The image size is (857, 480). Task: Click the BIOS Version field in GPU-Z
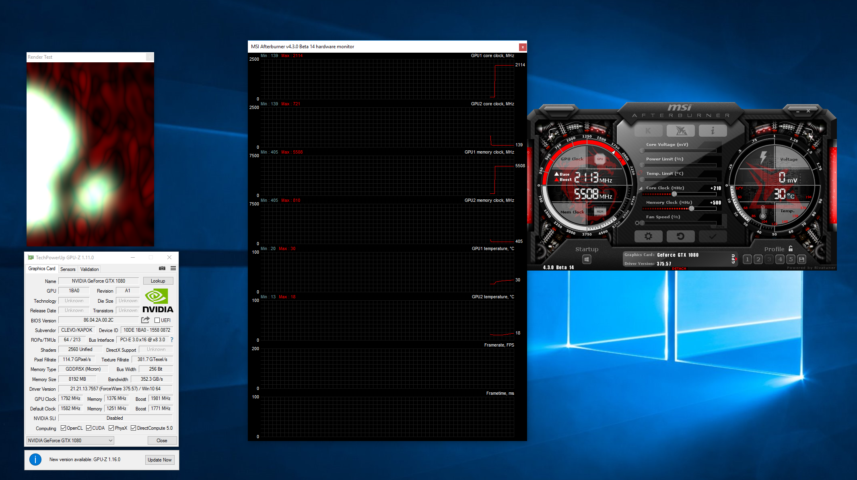tap(99, 320)
